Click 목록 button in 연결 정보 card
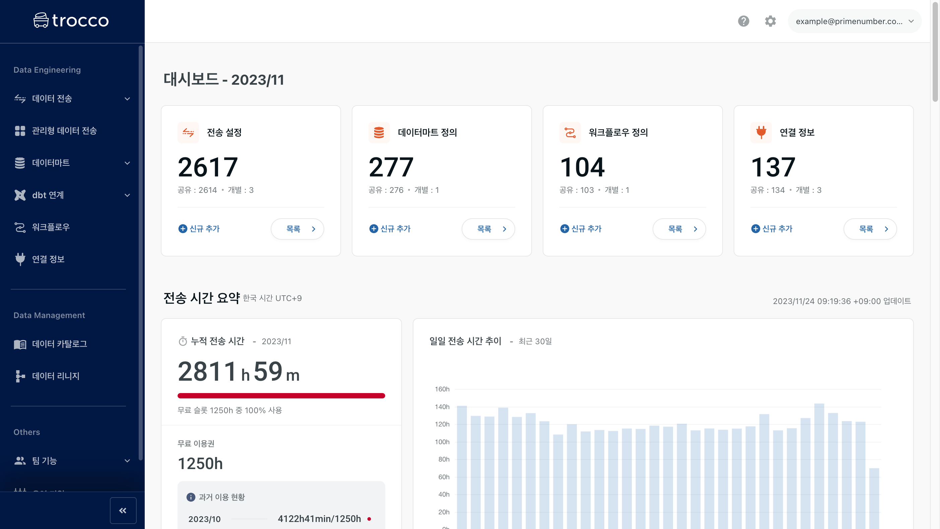This screenshot has height=529, width=940. click(870, 229)
